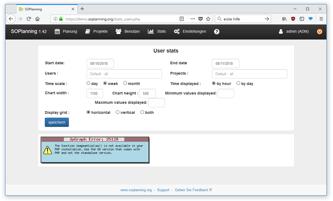Screen dimensions: 333x201
Task: Open the Projects selection dropdown
Action: pos(249,74)
